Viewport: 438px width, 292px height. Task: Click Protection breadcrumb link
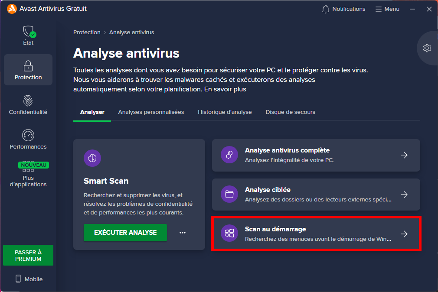(x=87, y=32)
